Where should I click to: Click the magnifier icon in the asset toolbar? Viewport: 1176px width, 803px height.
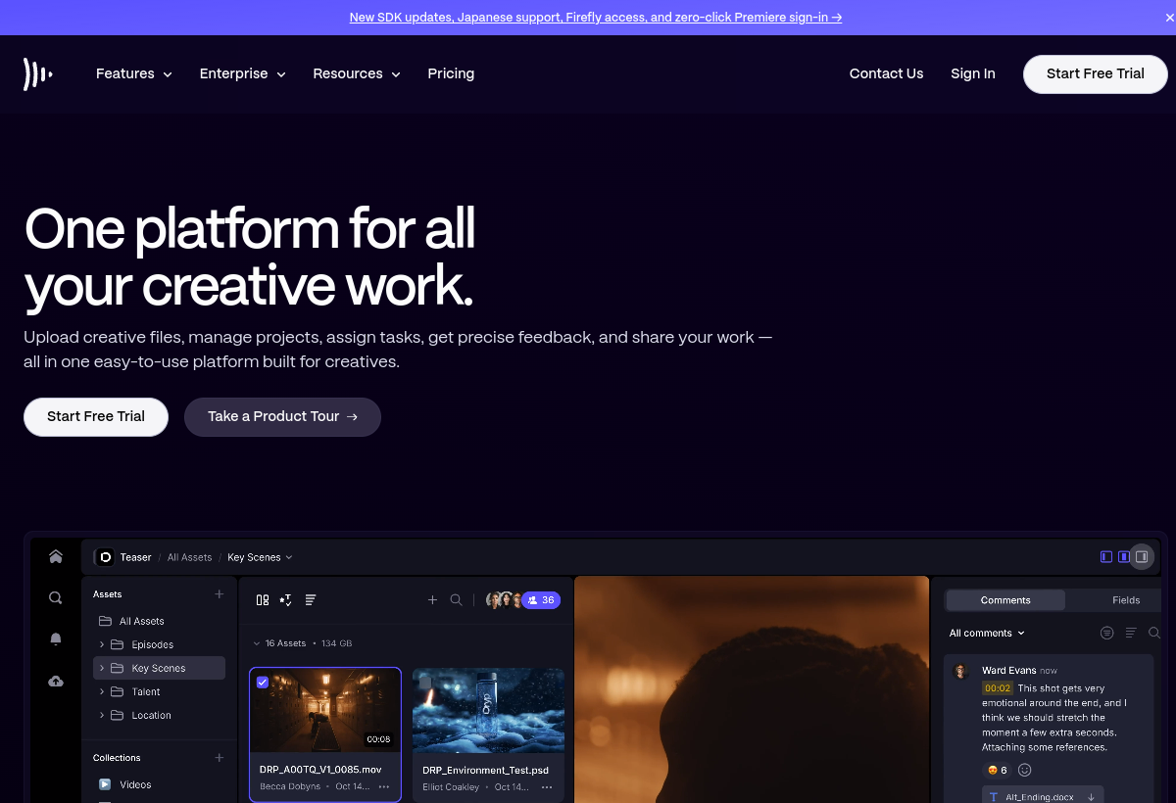456,600
